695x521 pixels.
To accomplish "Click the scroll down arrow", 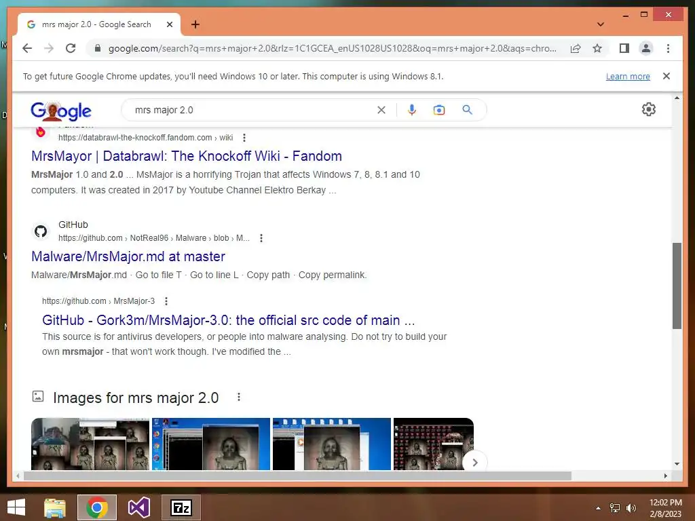I will point(677,464).
